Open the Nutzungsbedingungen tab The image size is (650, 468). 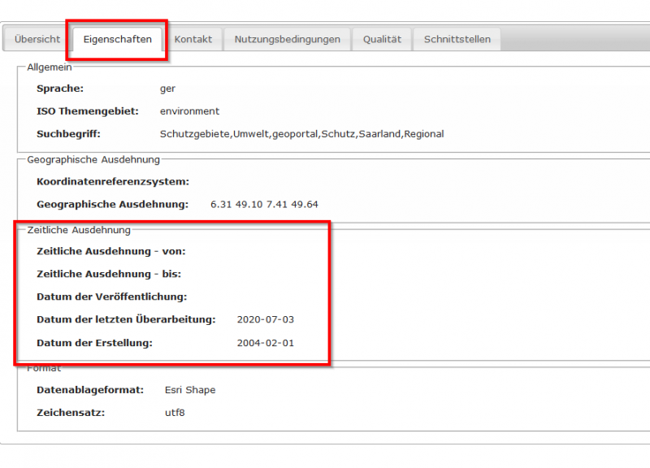point(287,39)
